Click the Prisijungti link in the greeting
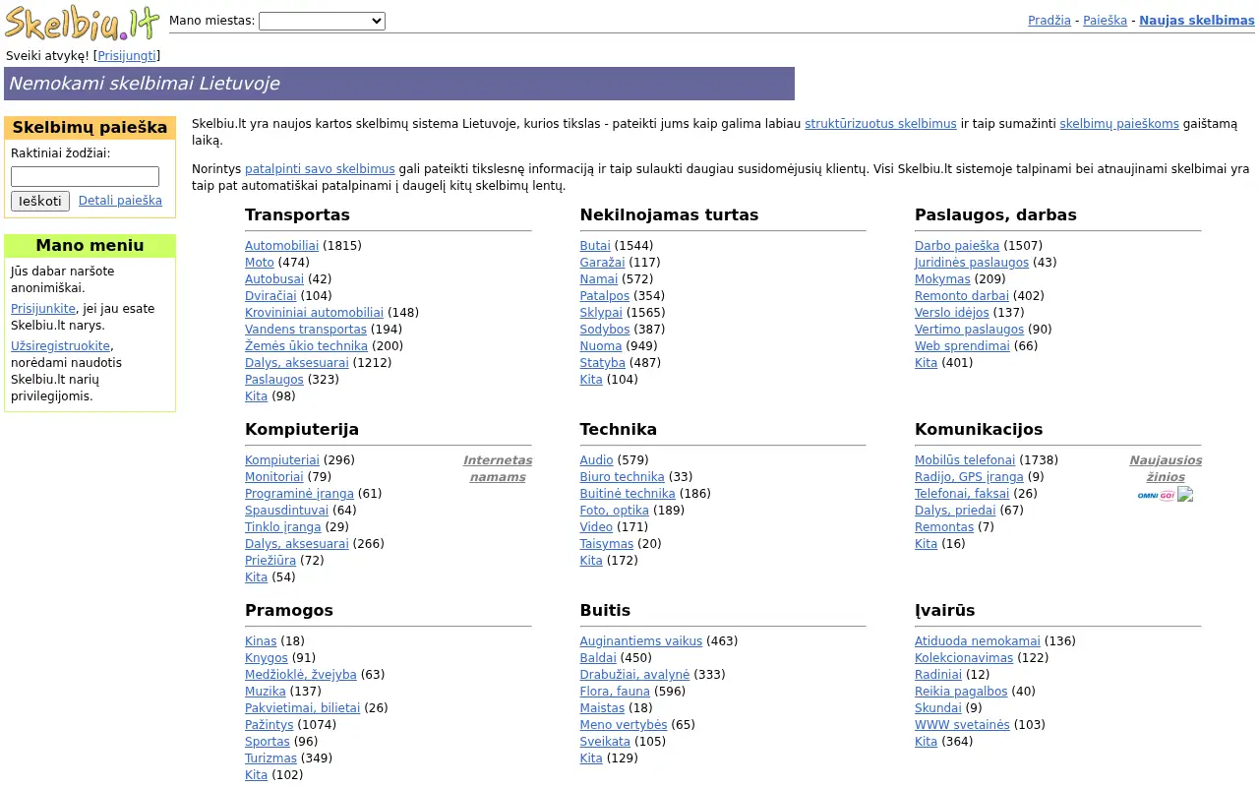 tap(127, 56)
